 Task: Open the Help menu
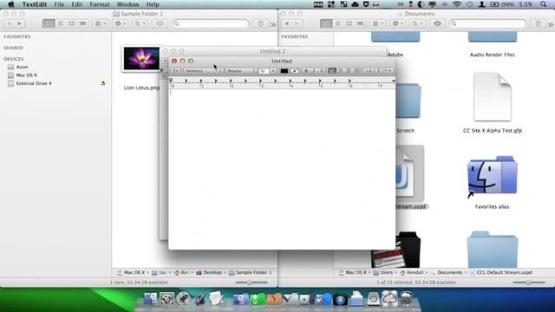[x=153, y=4]
